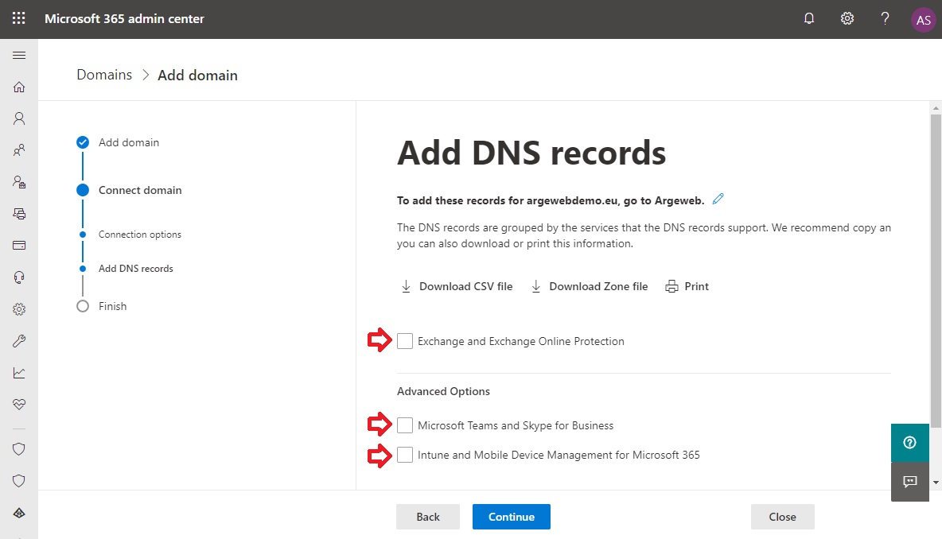Check Exchange and Exchange Online Protection
Image resolution: width=942 pixels, height=539 pixels.
(x=405, y=341)
